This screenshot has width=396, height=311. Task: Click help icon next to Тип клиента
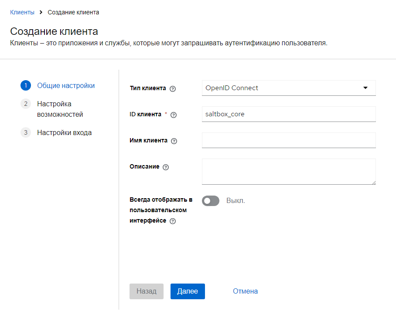(173, 88)
